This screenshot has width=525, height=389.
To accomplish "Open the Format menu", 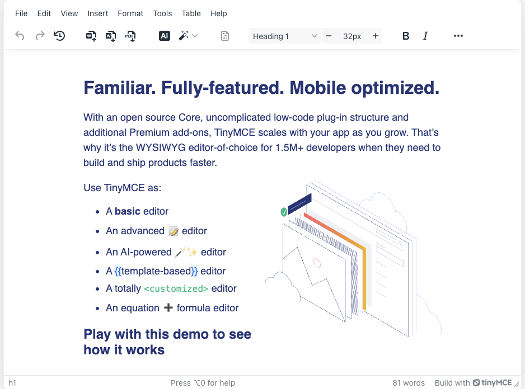I will [130, 13].
